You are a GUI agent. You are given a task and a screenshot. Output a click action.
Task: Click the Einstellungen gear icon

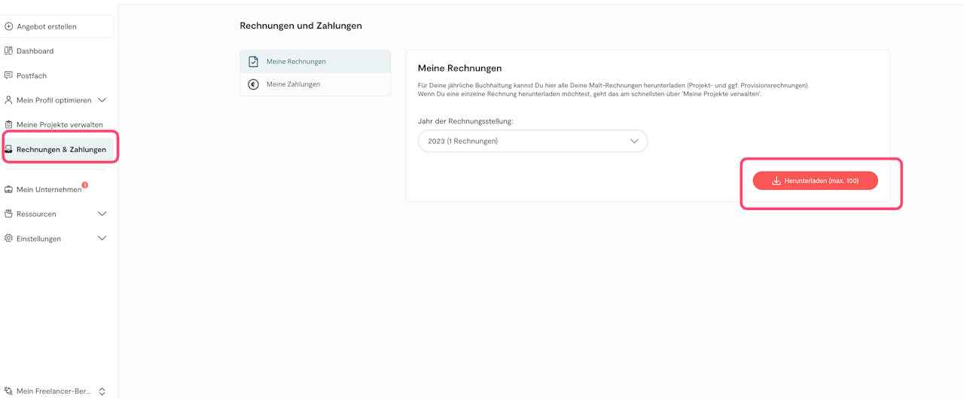pos(9,239)
